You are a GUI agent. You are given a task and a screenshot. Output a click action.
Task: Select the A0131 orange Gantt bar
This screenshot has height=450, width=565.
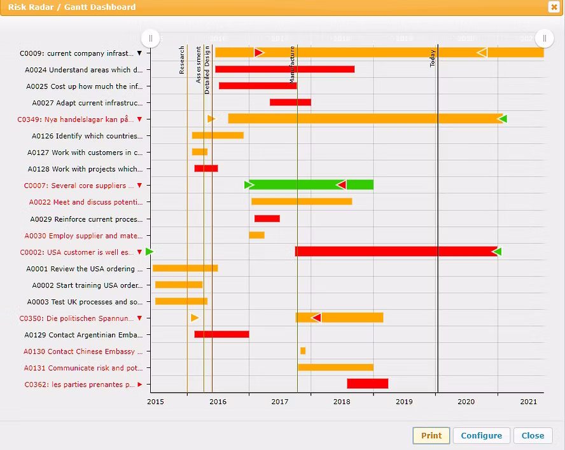[x=335, y=367]
